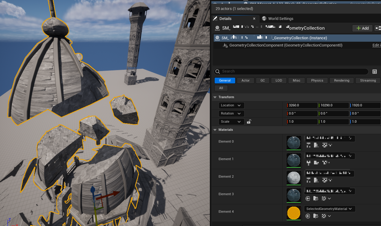Toggle the scale ratio lock icon

(249, 121)
